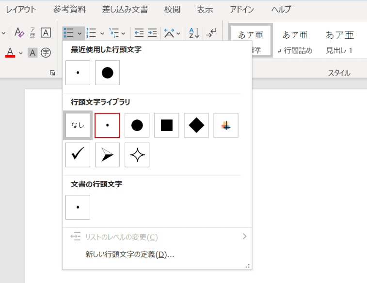Click 新しい行頭文字の定義(D)...
Viewport: 367px width, 283px height.
(x=130, y=254)
